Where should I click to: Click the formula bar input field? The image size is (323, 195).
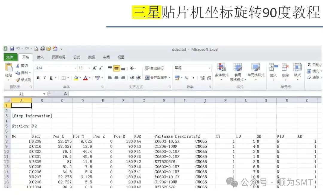pos(195,94)
